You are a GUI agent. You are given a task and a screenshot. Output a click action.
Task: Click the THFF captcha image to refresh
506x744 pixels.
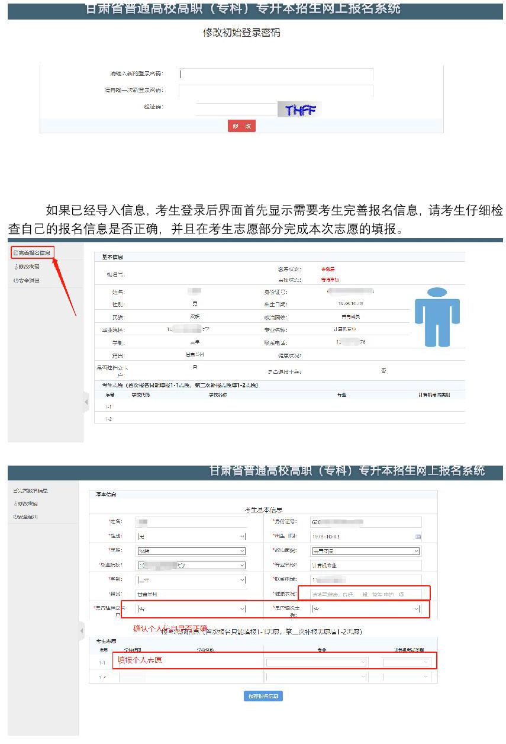pyautogui.click(x=299, y=110)
